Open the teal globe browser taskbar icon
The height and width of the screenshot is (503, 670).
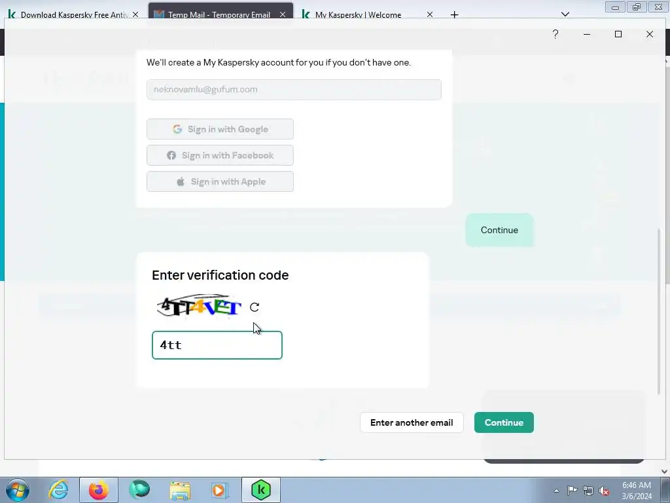click(x=139, y=489)
